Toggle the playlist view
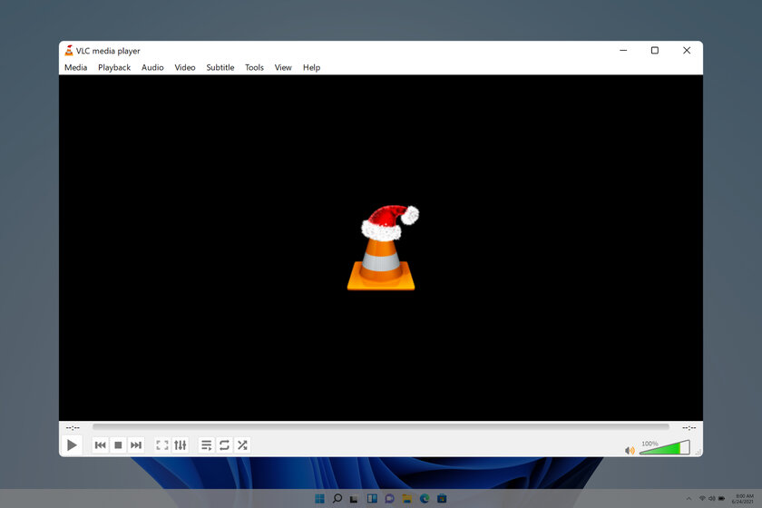The width and height of the screenshot is (762, 508). (206, 444)
